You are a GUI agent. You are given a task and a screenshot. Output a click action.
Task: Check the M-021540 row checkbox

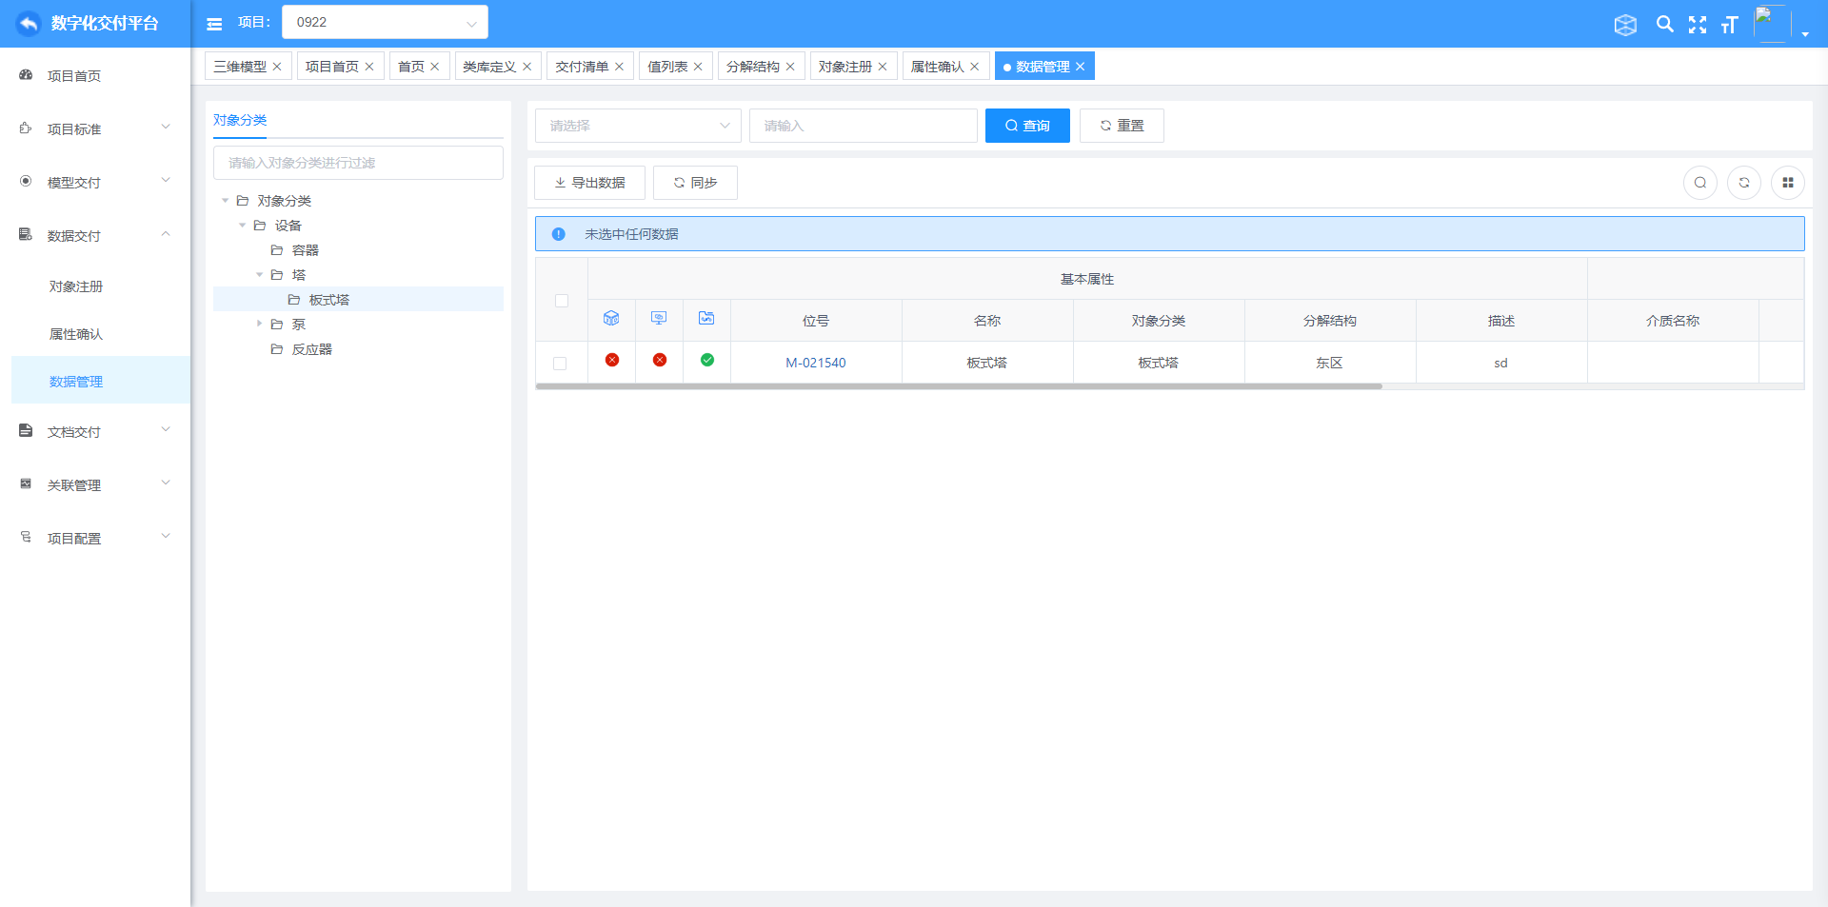560,364
